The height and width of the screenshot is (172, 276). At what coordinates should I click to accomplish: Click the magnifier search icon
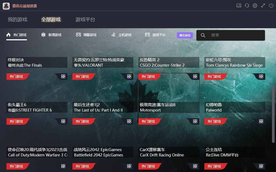pyautogui.click(x=203, y=35)
